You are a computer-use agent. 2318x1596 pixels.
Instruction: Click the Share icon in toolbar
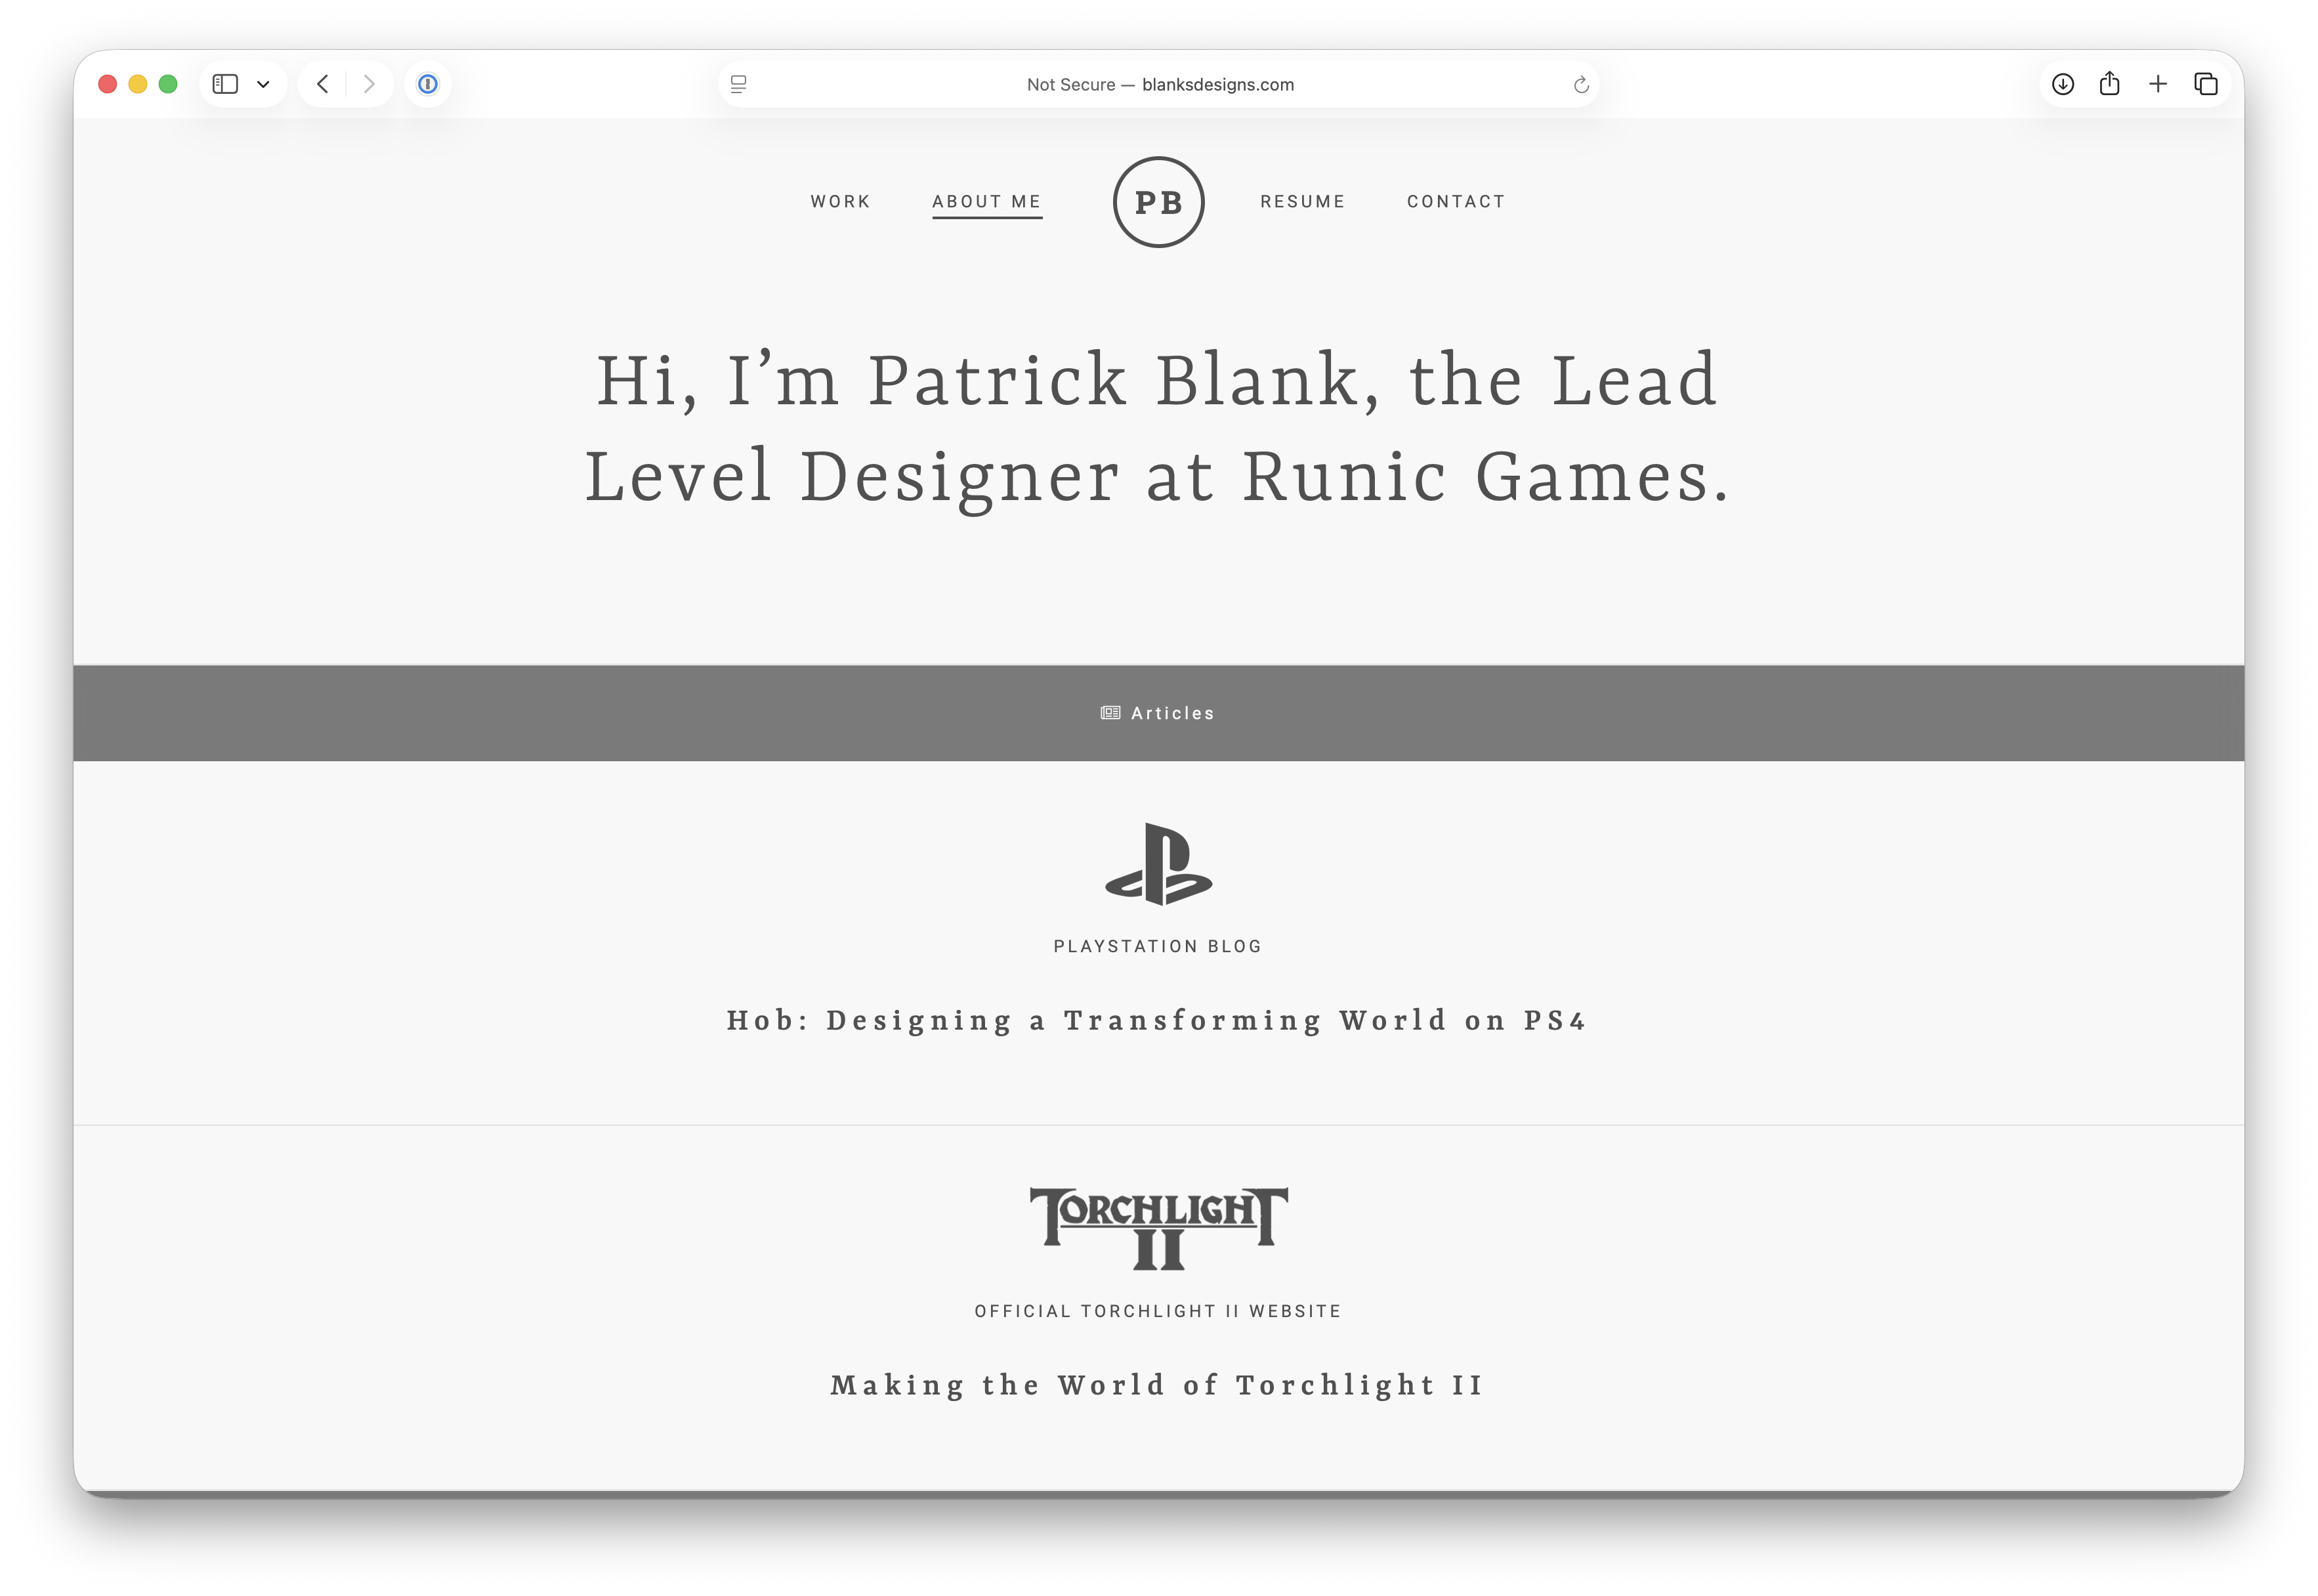[2110, 84]
